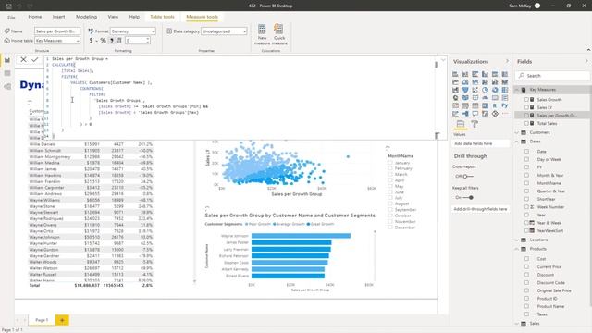Check the Sales LY measure box
Screen dimensions: 592x333
click(x=526, y=107)
